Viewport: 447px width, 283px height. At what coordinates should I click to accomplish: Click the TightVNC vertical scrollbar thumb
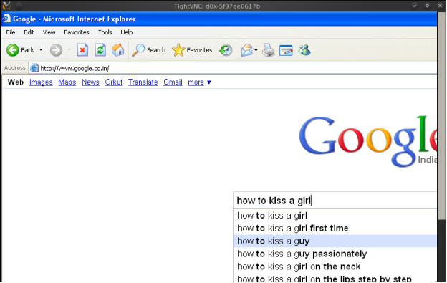click(441, 115)
